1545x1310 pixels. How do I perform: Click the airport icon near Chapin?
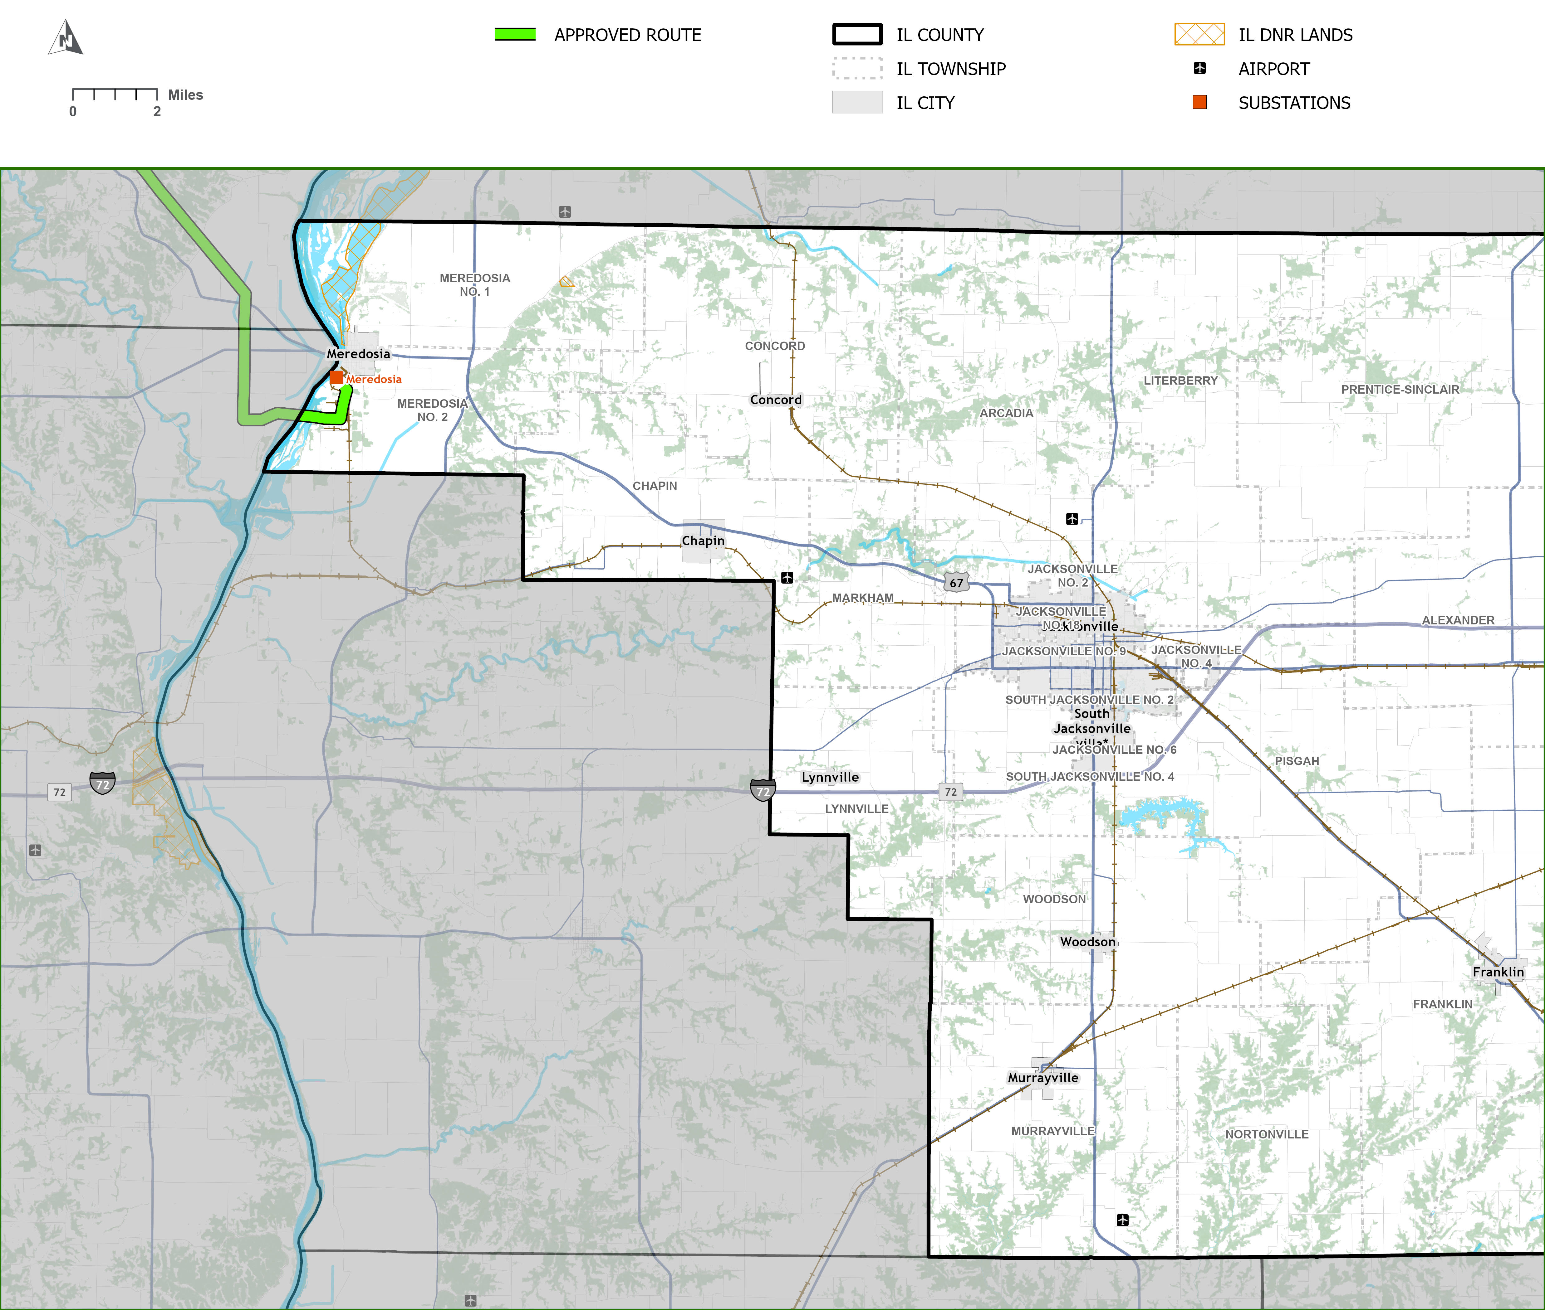[x=787, y=578]
